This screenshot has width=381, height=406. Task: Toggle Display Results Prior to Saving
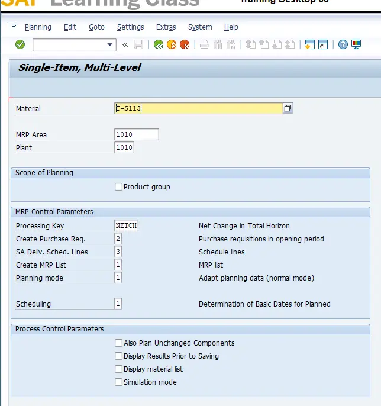pyautogui.click(x=119, y=356)
